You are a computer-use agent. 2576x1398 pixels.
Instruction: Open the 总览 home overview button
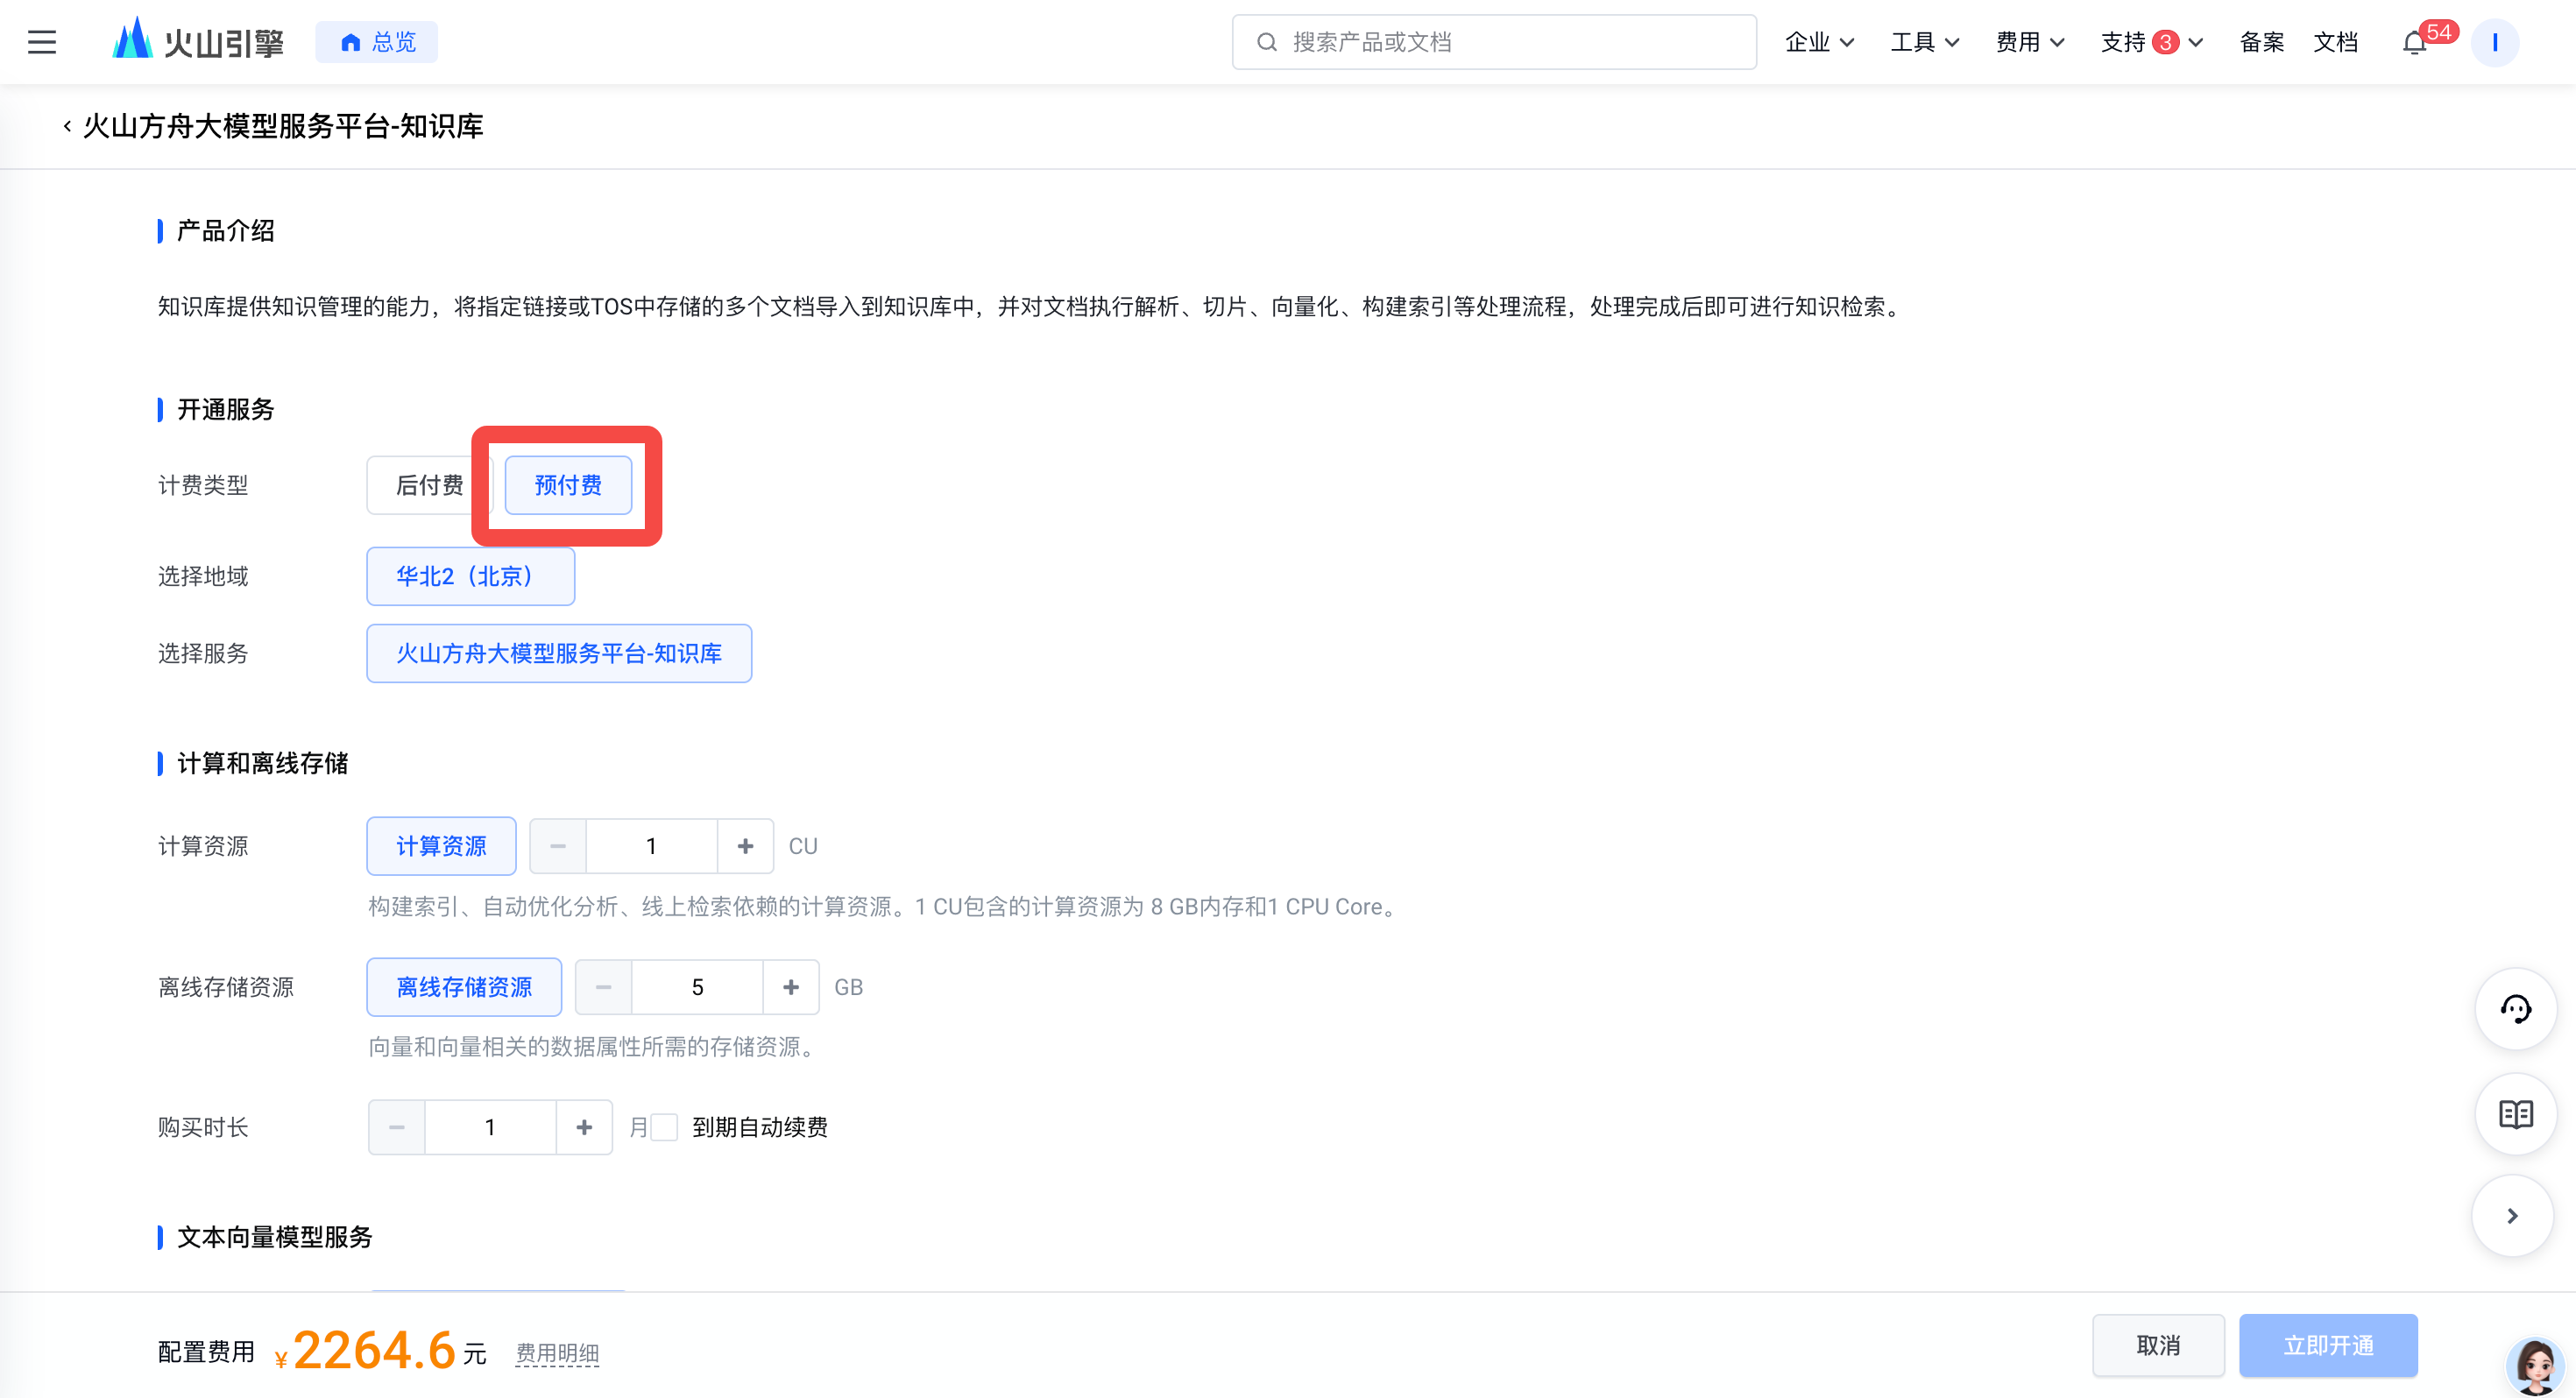pyautogui.click(x=377, y=42)
